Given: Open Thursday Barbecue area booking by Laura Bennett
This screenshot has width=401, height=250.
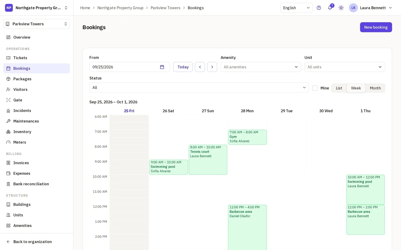Looking at the screenshot, I should (366, 220).
